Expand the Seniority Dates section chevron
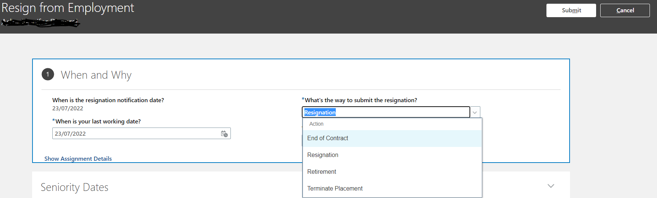Image resolution: width=657 pixels, height=198 pixels. (x=551, y=186)
